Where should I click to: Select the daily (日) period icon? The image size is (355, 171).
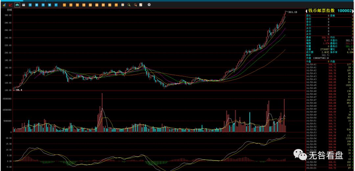[30, 5]
